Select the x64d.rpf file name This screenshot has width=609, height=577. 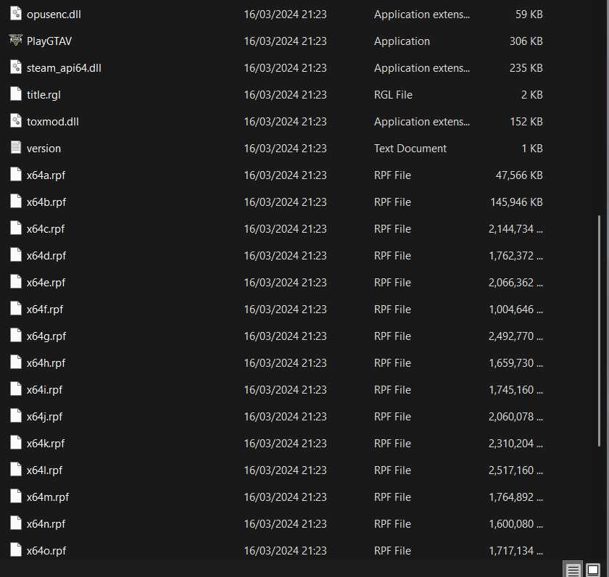[46, 255]
